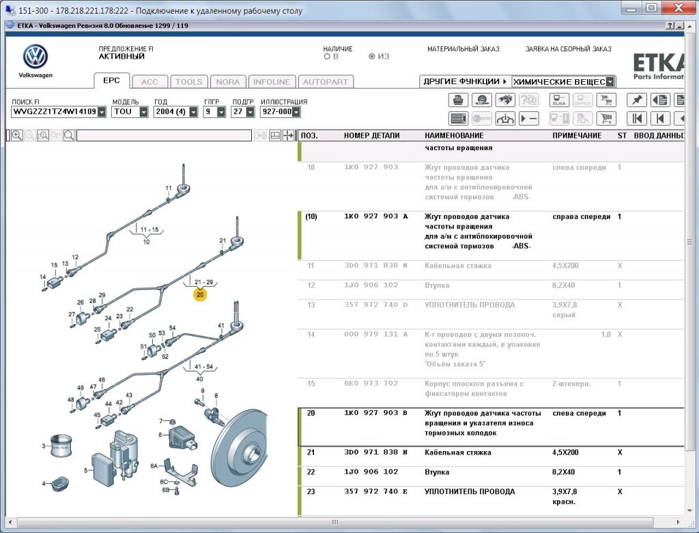Click the printer icon in toolbar
The height and width of the screenshot is (533, 699).
tap(458, 100)
